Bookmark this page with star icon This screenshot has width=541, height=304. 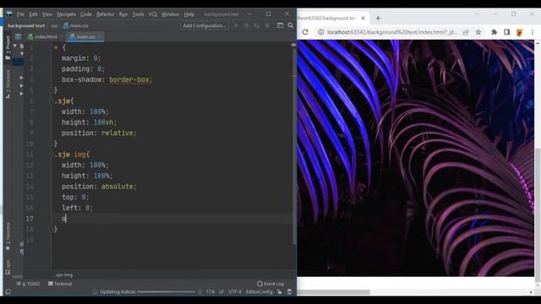click(478, 32)
